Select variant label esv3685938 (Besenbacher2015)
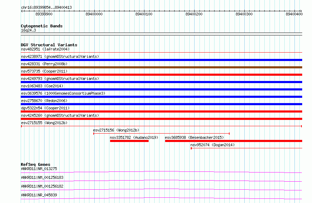 pyautogui.click(x=194, y=137)
